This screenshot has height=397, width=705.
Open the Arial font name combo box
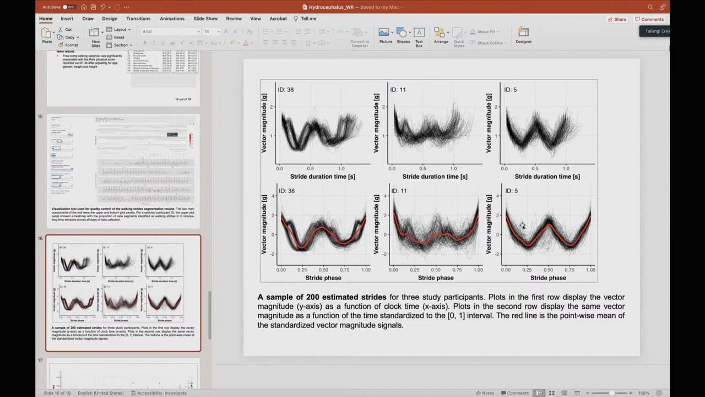tap(171, 31)
